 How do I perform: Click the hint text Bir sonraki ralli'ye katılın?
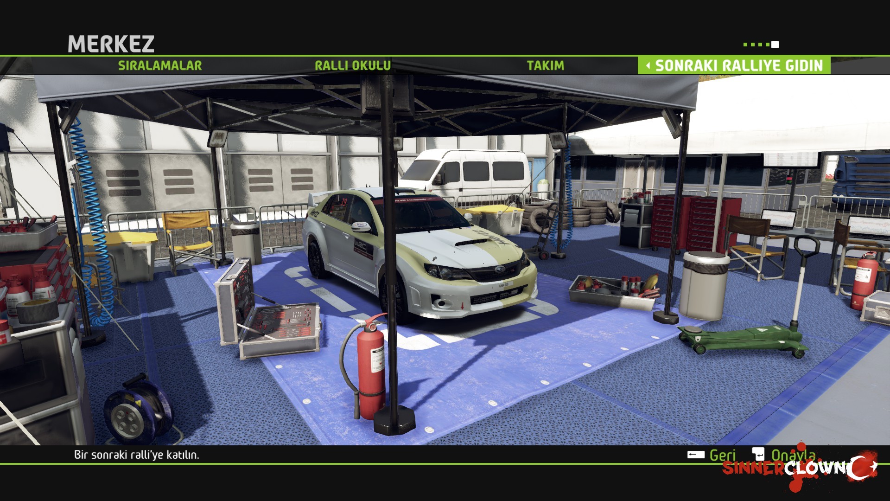coord(137,455)
